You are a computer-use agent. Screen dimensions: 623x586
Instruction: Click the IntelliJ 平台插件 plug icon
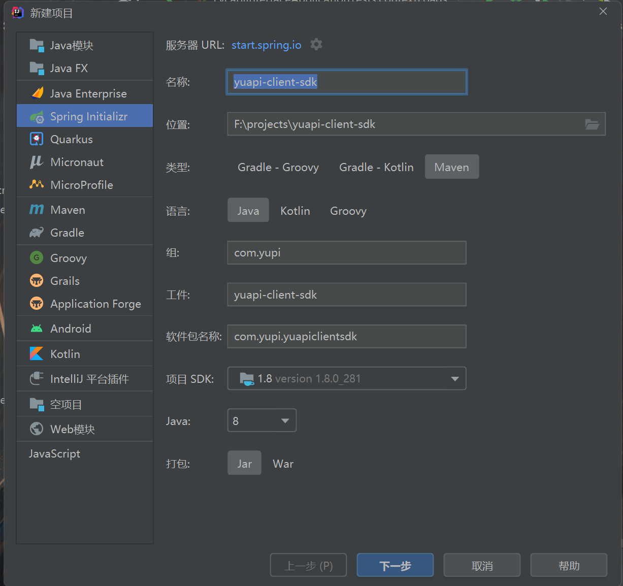point(37,379)
